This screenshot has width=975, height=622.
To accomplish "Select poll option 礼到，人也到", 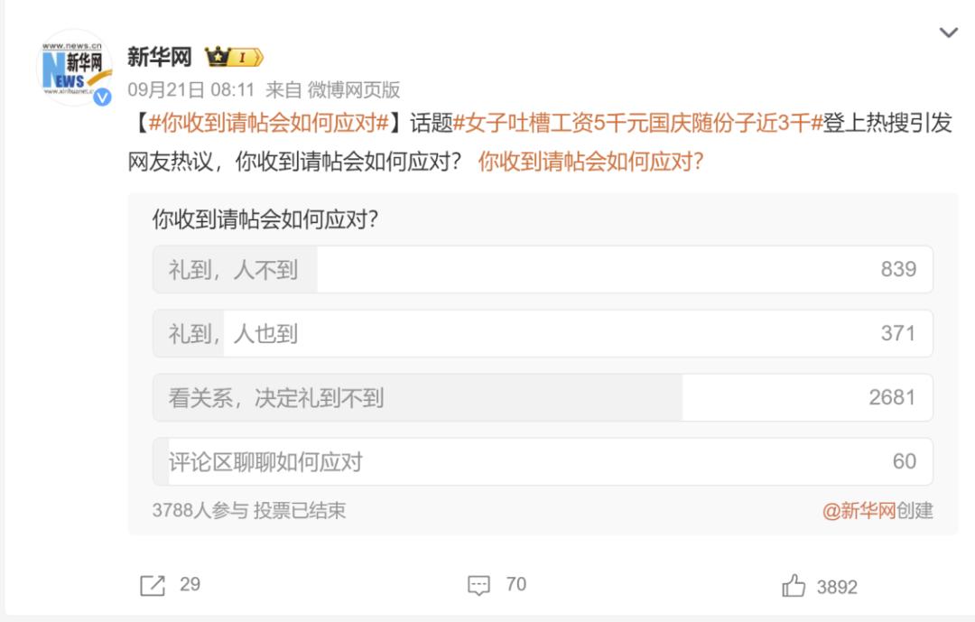I will pyautogui.click(x=542, y=334).
